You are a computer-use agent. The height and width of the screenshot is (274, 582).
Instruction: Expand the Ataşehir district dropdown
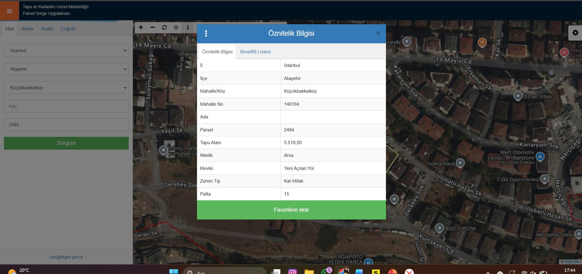tap(66, 69)
